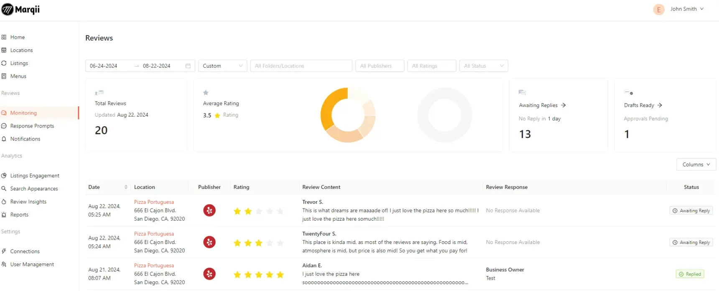Expand the All Status dropdown
This screenshot has height=291, width=719.
click(x=484, y=66)
